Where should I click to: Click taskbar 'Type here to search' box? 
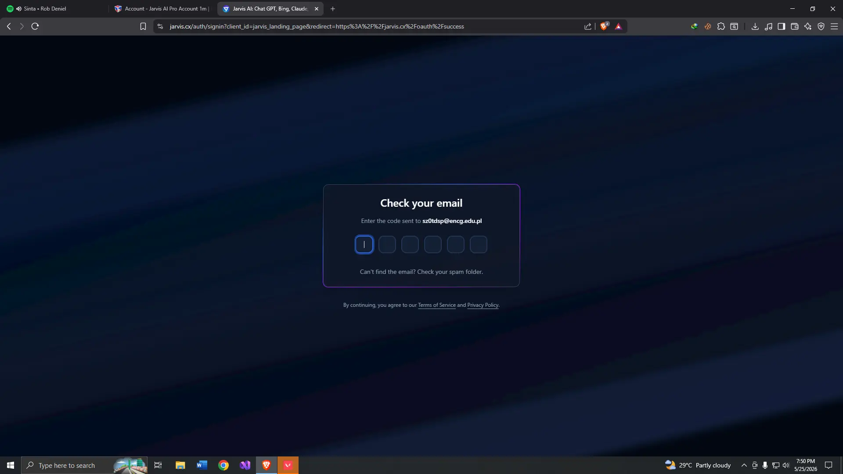click(84, 465)
